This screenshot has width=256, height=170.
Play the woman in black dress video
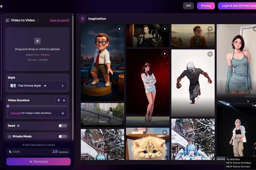[165, 29]
